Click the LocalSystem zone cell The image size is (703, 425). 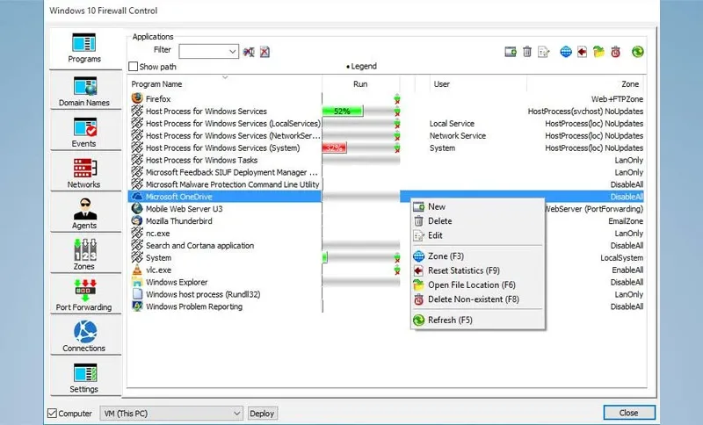621,258
